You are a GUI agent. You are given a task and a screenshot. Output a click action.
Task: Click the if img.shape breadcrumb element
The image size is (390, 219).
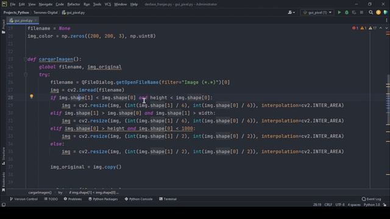coord(94,192)
